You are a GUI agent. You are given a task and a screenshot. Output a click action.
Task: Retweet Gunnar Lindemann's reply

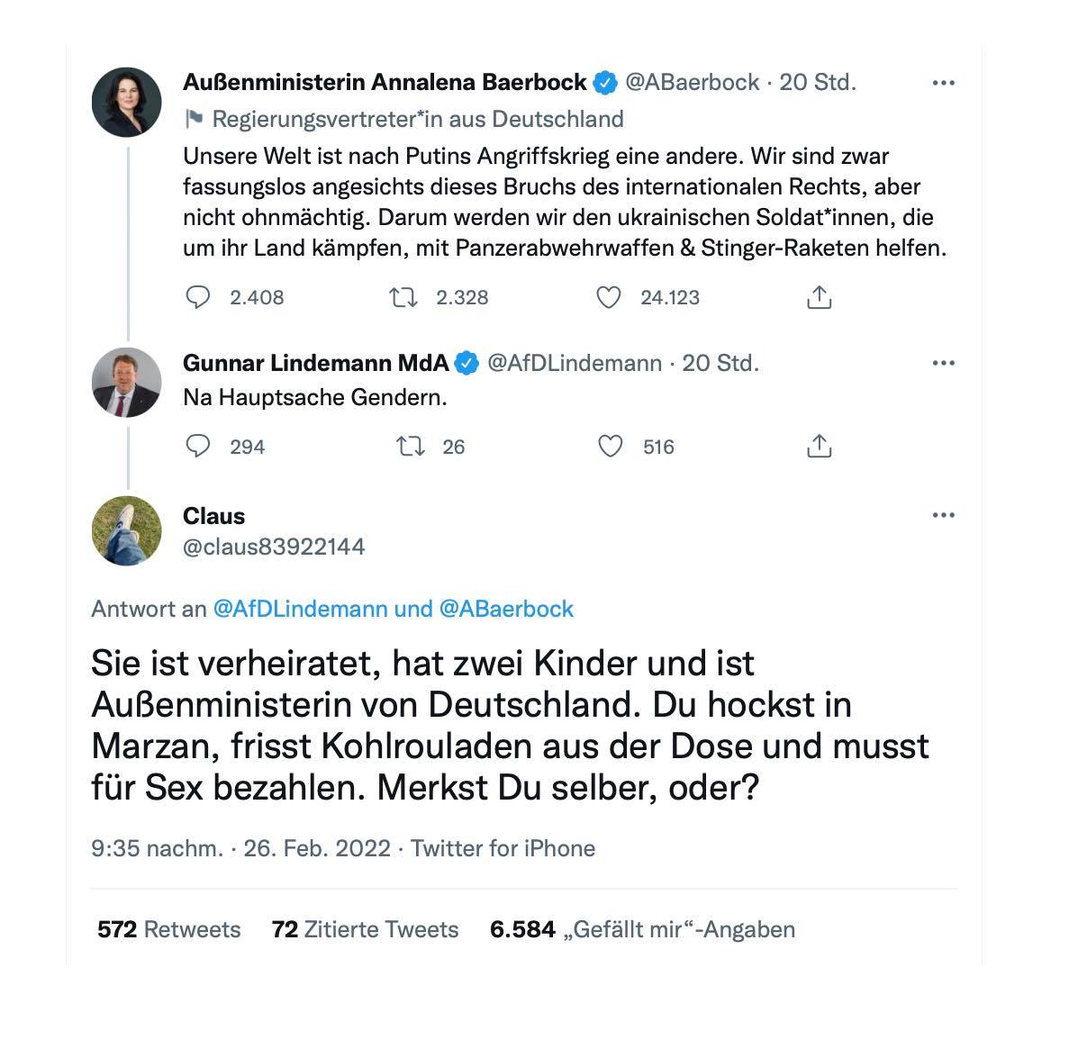410,447
